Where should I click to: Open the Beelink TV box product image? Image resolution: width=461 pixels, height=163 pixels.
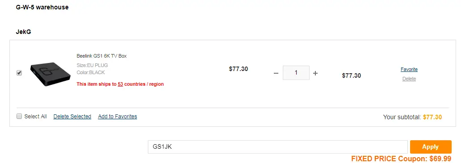point(50,74)
